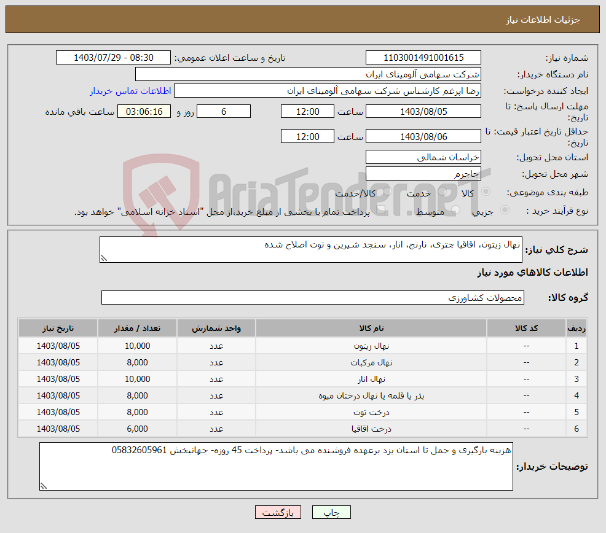Image resolution: width=606 pixels, height=533 pixels.
Task: Click response deadline date 1403/08/05 field
Action: 423,112
